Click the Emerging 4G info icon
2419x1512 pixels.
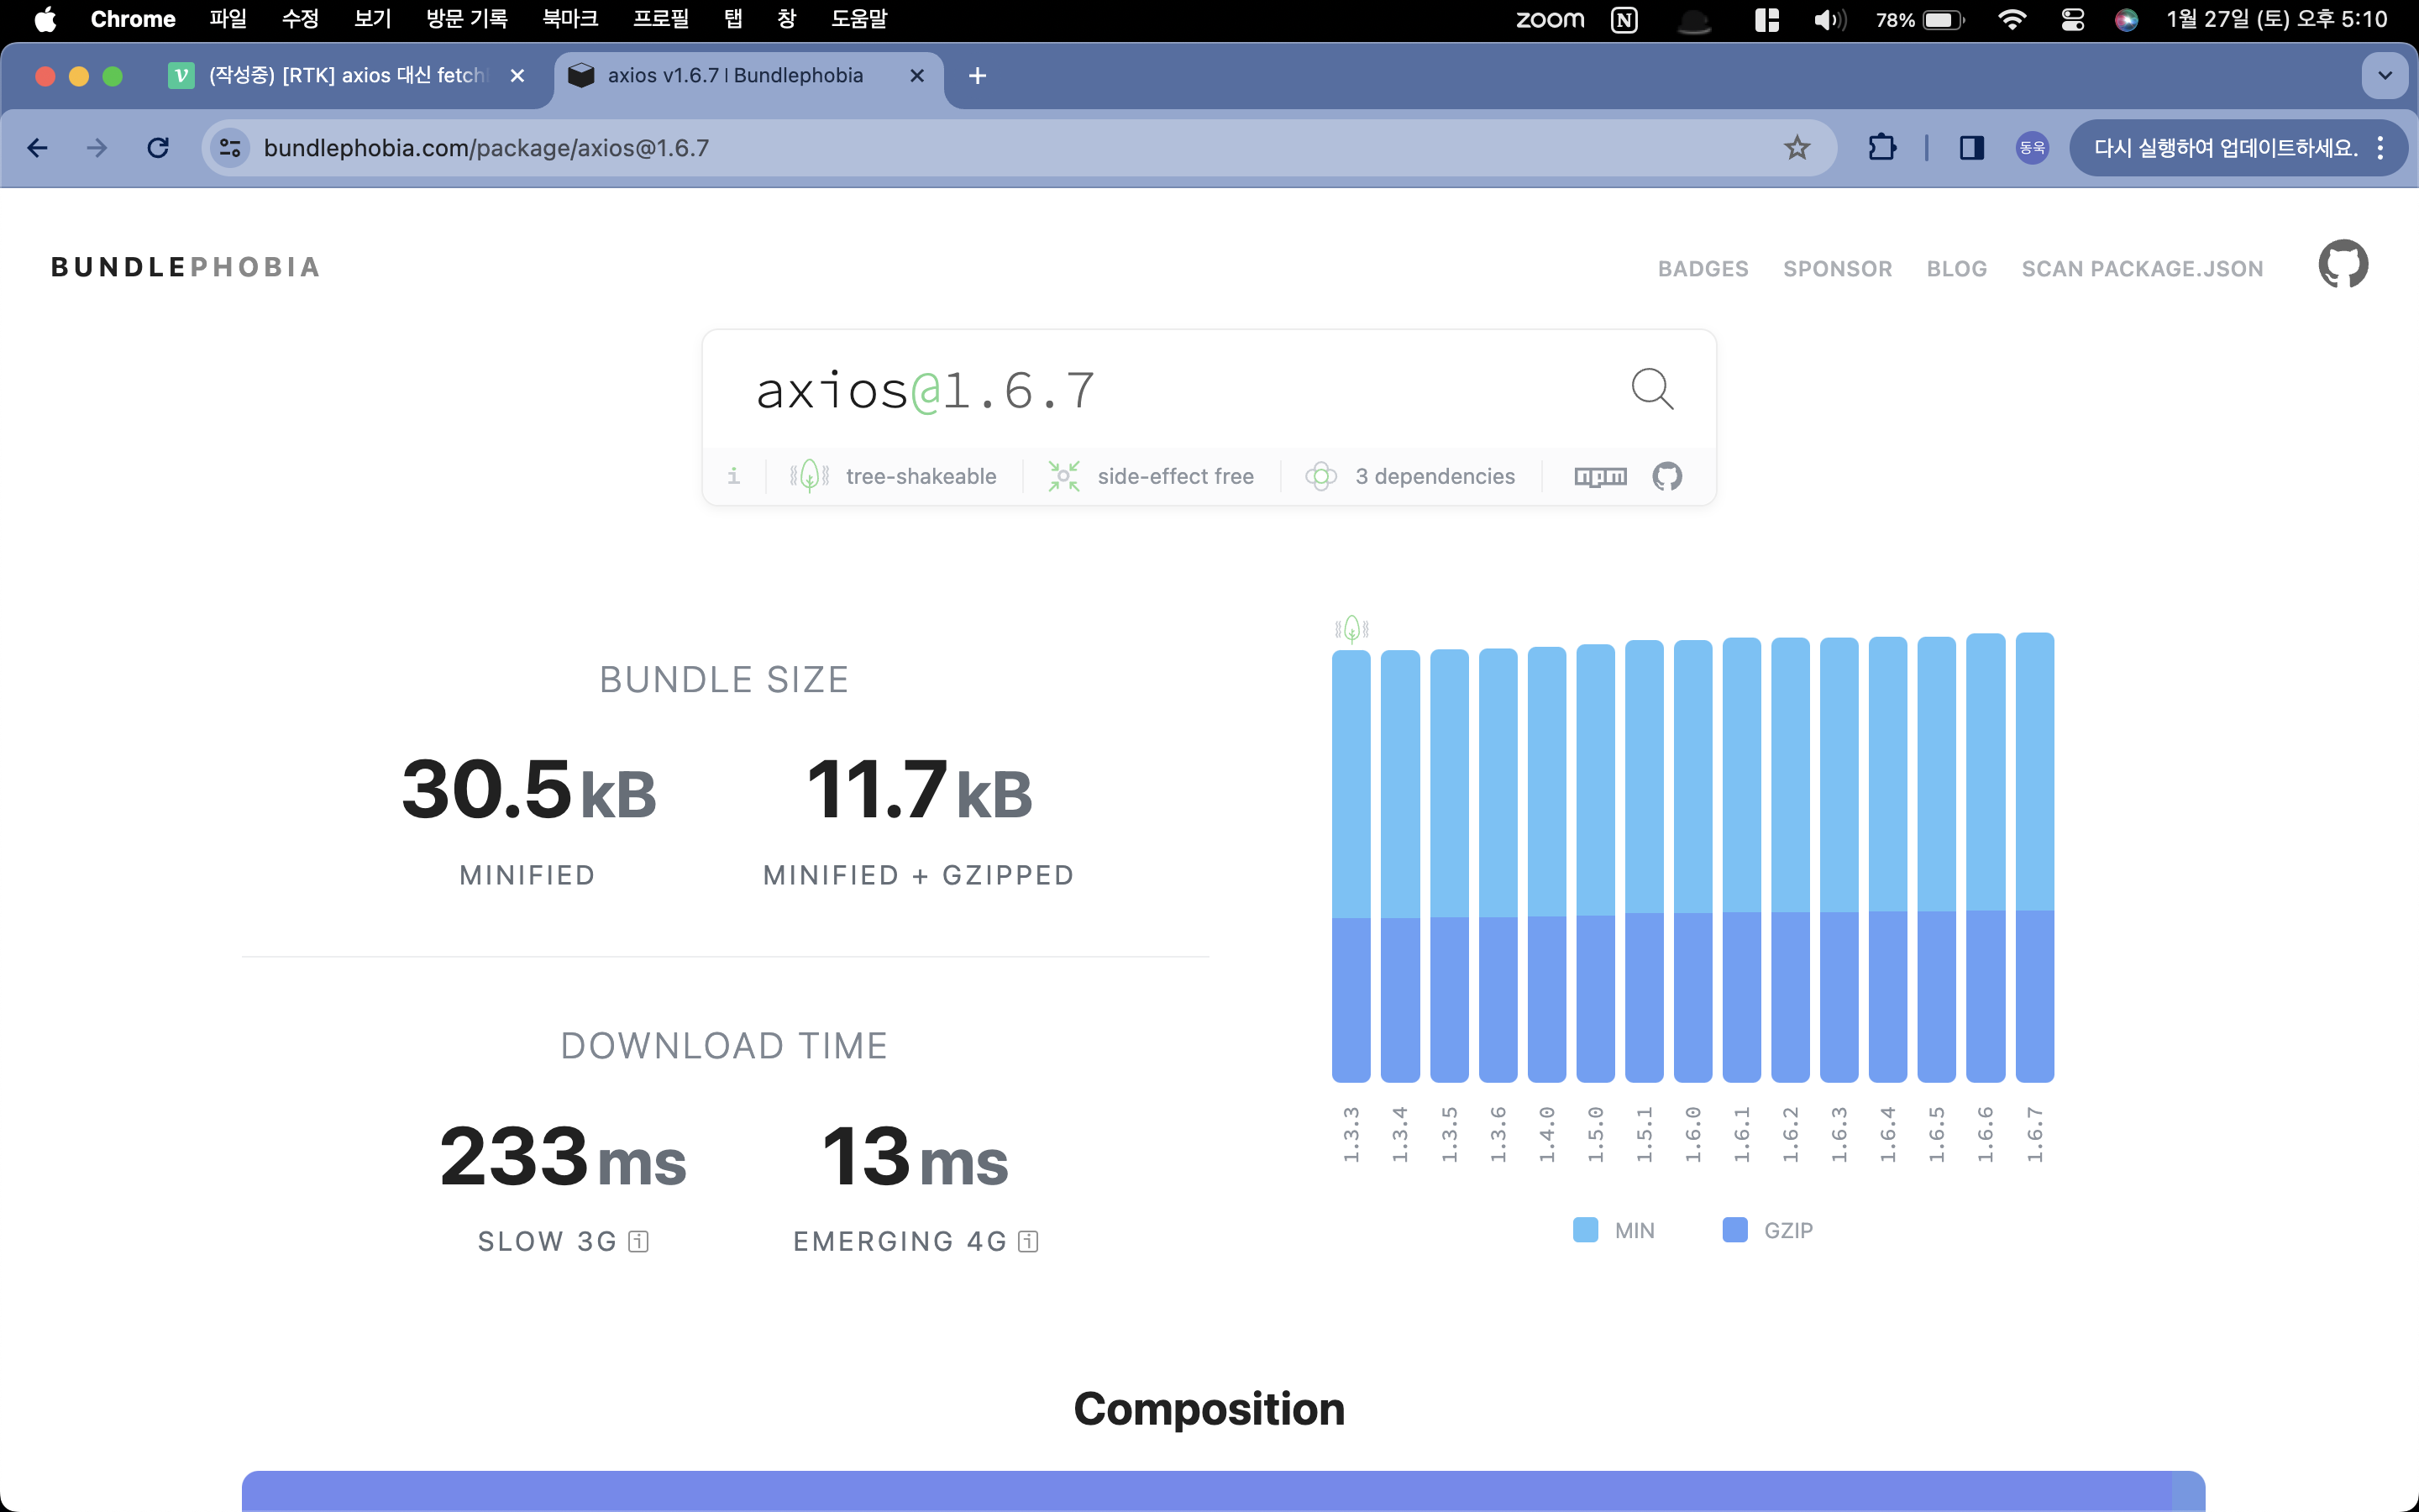tap(1027, 1241)
